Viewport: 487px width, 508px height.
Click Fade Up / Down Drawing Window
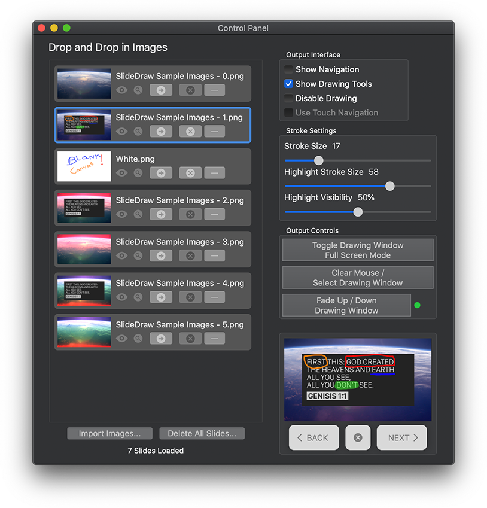[346, 305]
